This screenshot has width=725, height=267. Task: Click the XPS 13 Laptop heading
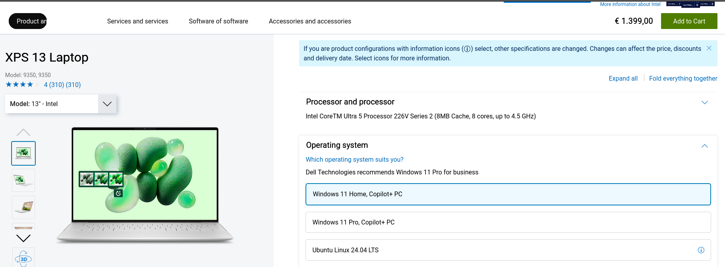pos(47,58)
